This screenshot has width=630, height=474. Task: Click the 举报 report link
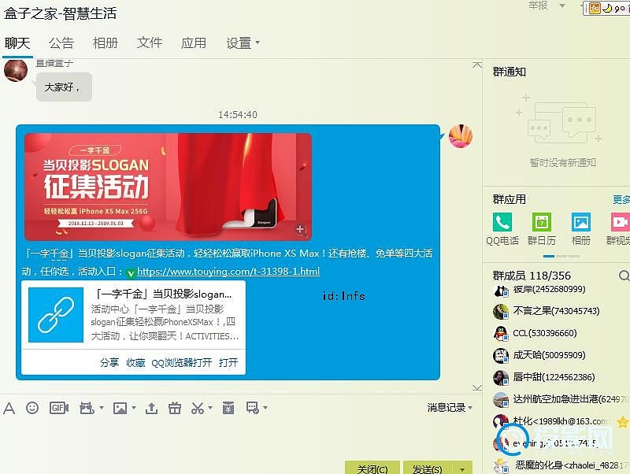(538, 6)
